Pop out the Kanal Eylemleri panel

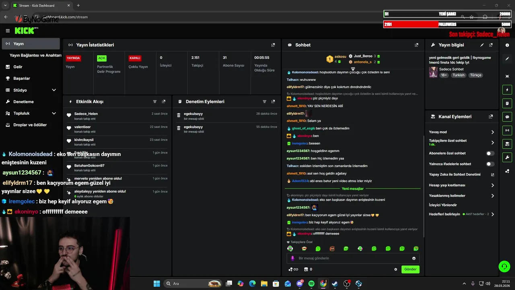pos(491,117)
